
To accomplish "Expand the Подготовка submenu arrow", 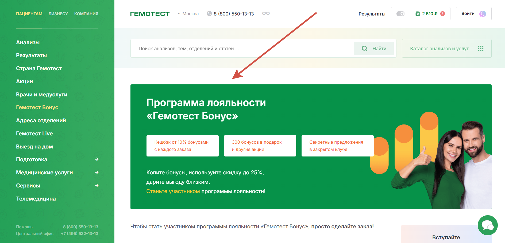I will pyautogui.click(x=97, y=159).
